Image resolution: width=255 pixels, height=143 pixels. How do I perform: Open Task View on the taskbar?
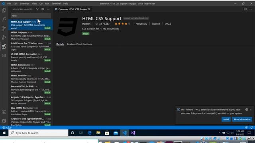click(81, 133)
